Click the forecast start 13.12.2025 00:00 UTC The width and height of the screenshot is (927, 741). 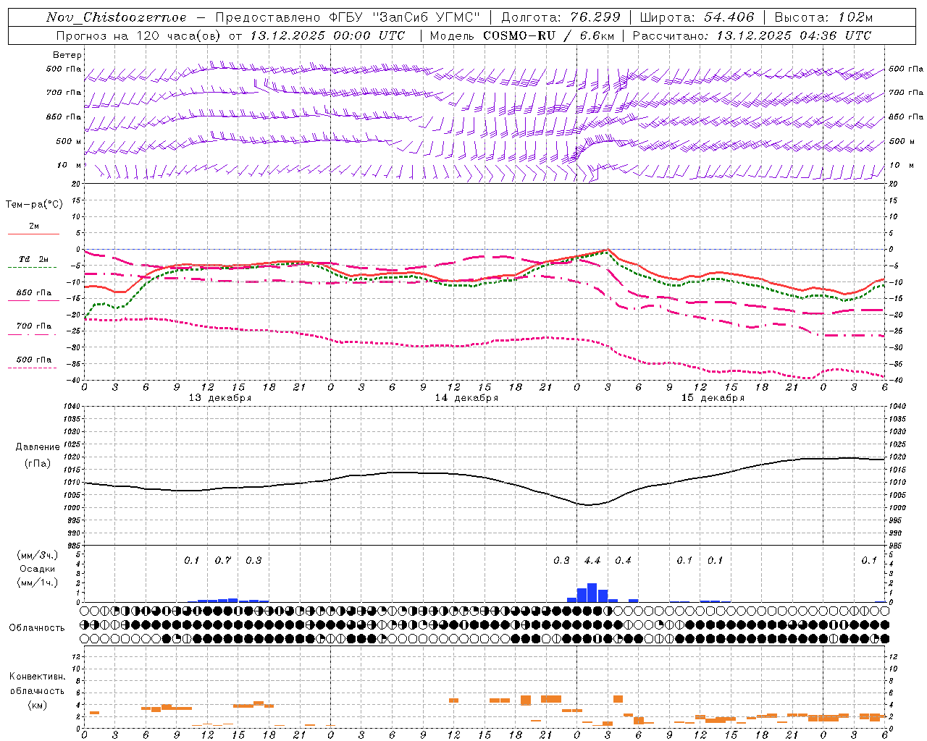[327, 35]
